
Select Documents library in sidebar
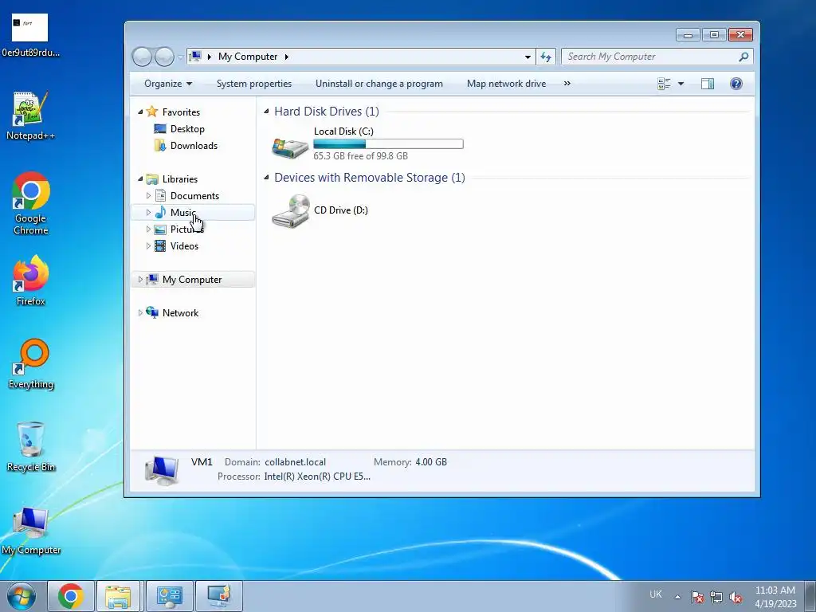[194, 196]
